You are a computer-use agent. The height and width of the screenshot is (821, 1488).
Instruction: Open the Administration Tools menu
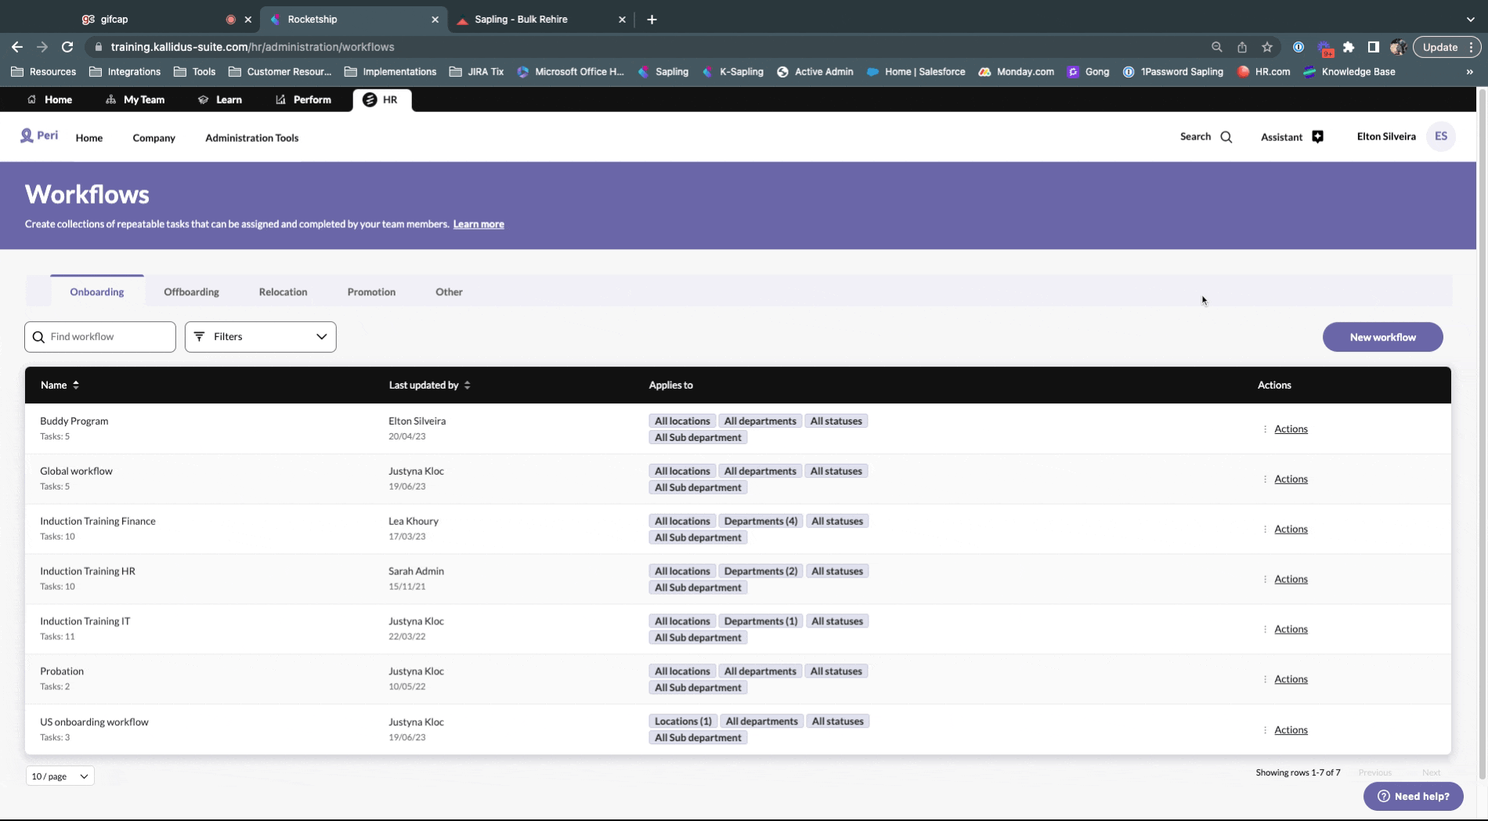click(x=251, y=138)
